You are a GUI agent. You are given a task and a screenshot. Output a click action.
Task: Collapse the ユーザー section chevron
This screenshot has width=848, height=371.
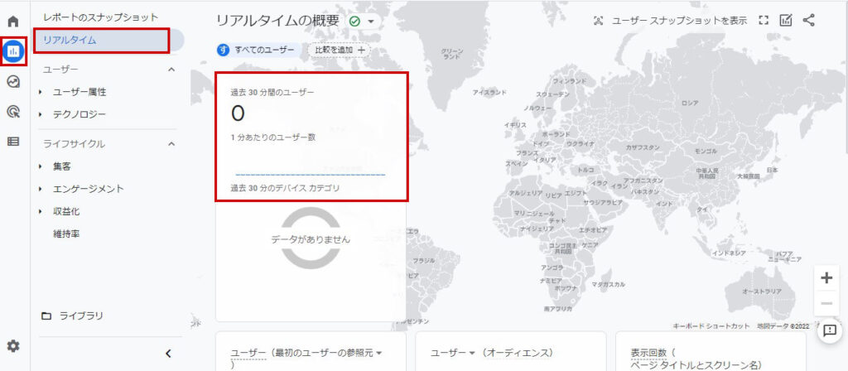pyautogui.click(x=171, y=70)
